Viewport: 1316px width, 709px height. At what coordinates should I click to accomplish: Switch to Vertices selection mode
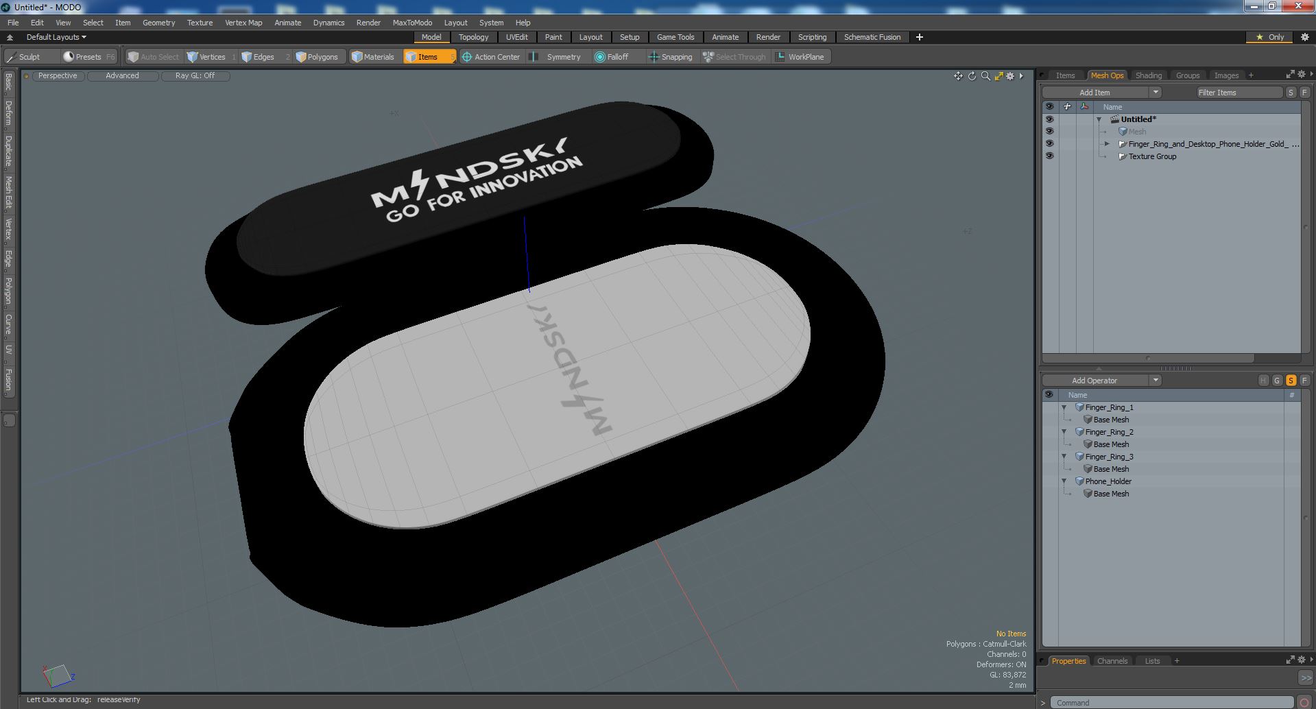[211, 57]
